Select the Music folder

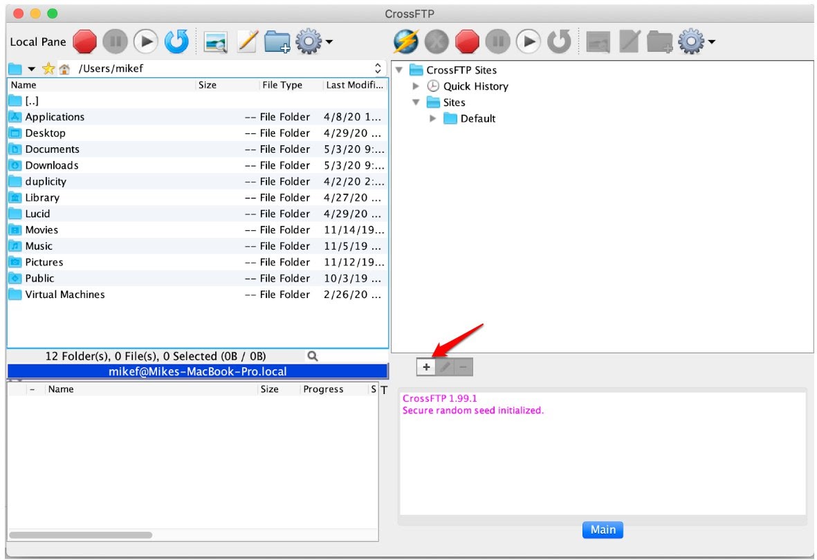(x=197, y=246)
